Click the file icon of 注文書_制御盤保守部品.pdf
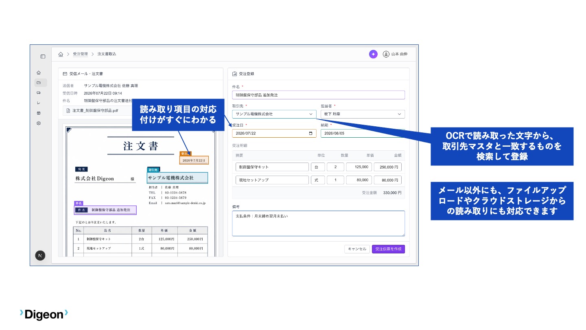586x330 pixels. click(x=68, y=110)
